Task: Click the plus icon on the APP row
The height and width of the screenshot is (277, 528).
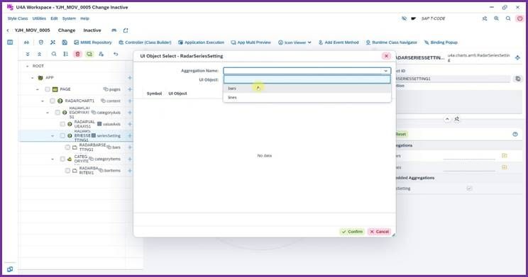Action: point(130,78)
